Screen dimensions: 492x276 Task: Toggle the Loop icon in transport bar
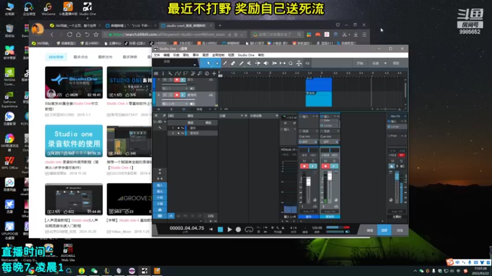249,229
